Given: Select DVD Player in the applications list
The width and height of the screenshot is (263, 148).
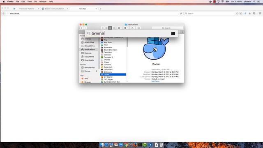Looking at the screenshot, I should [108, 79].
